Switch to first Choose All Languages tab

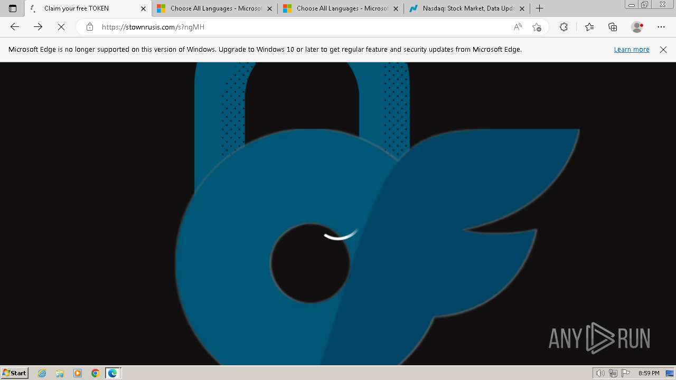[x=214, y=8]
